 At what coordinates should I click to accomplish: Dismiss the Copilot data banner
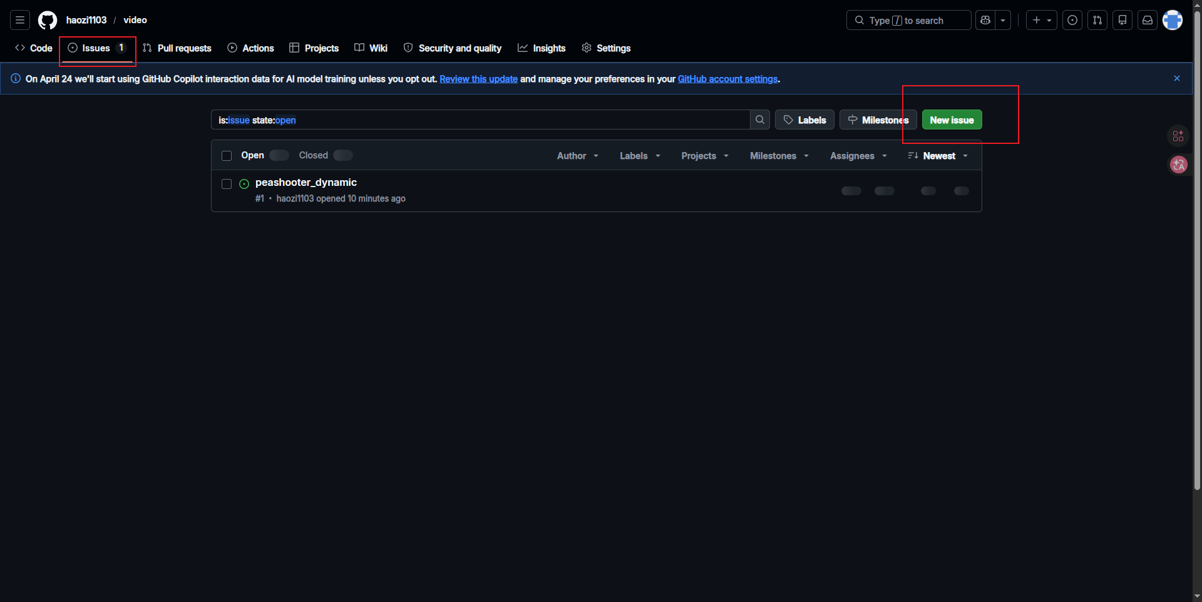(x=1177, y=78)
